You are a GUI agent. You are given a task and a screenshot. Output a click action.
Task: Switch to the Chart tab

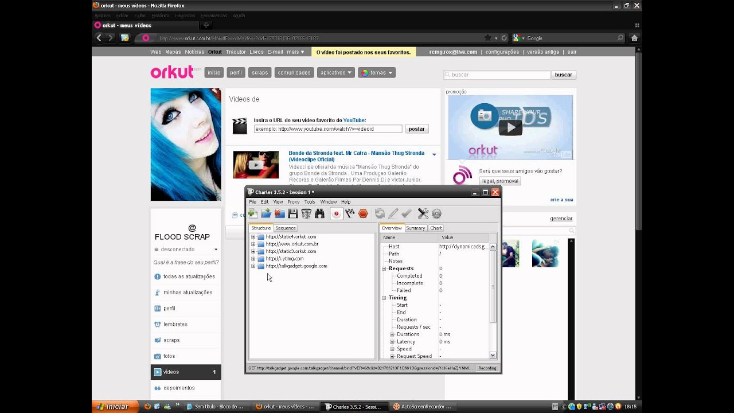click(436, 228)
